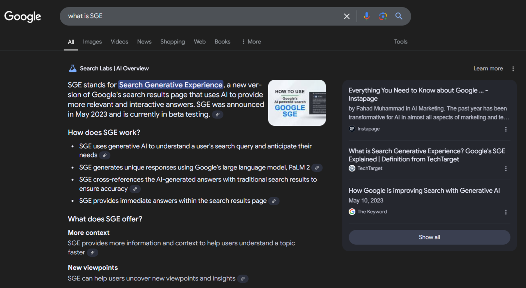Open source link after 'anticipate their needs'
This screenshot has width=526, height=288.
click(x=105, y=155)
